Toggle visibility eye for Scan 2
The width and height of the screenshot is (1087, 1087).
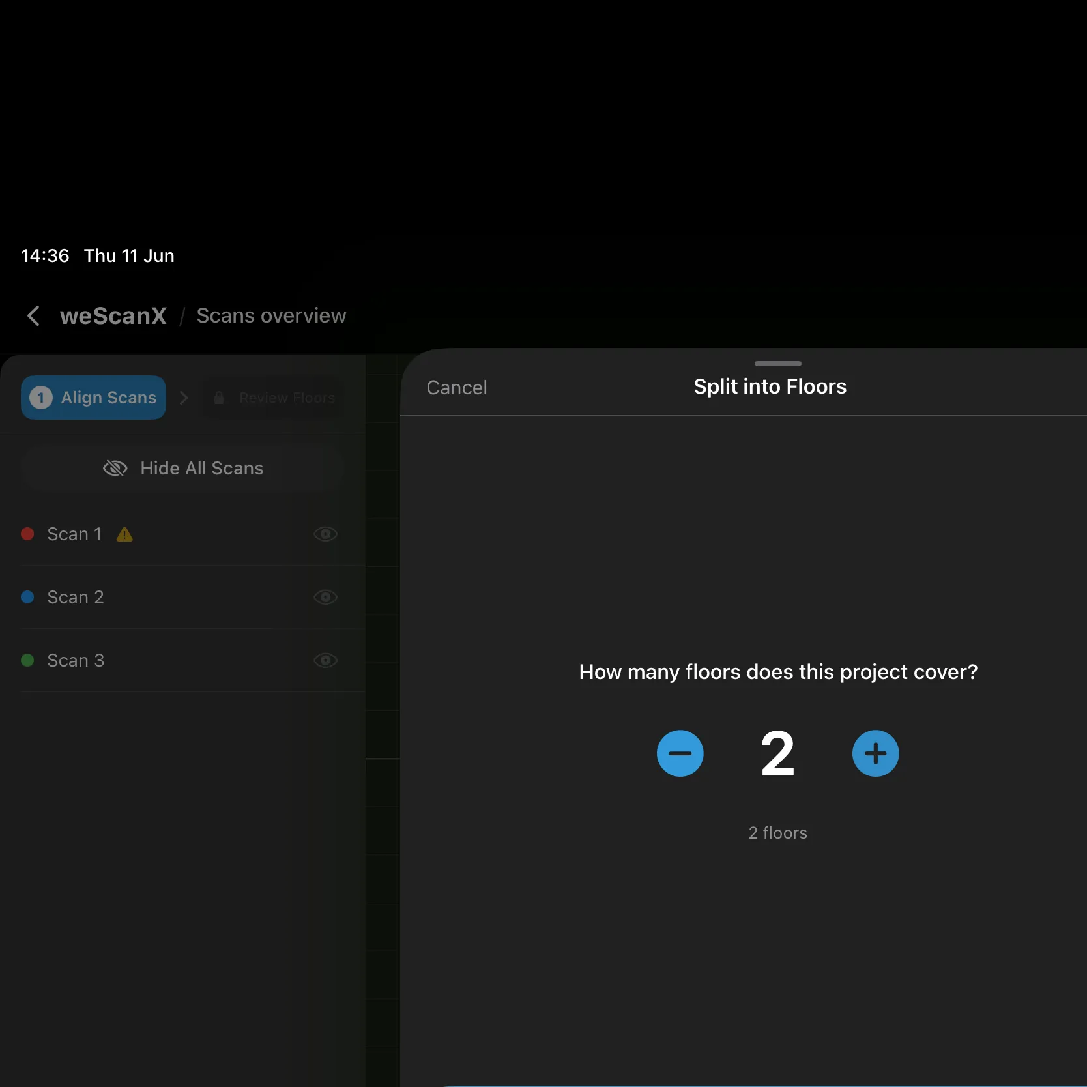coord(325,598)
